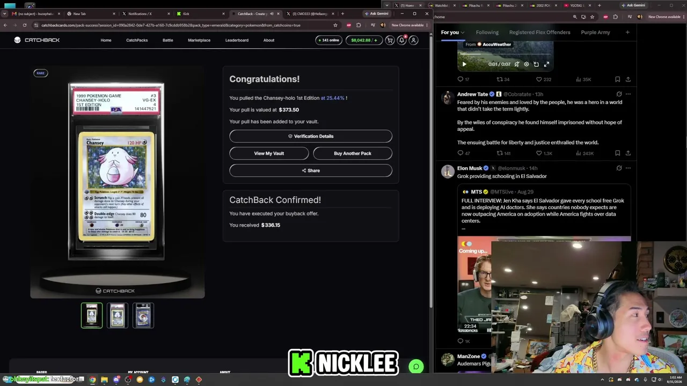This screenshot has width=687, height=386.
Task: Share the Chansey pull
Action: click(x=311, y=170)
